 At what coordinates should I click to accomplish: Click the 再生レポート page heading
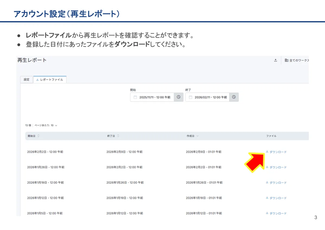pyautogui.click(x=32, y=60)
